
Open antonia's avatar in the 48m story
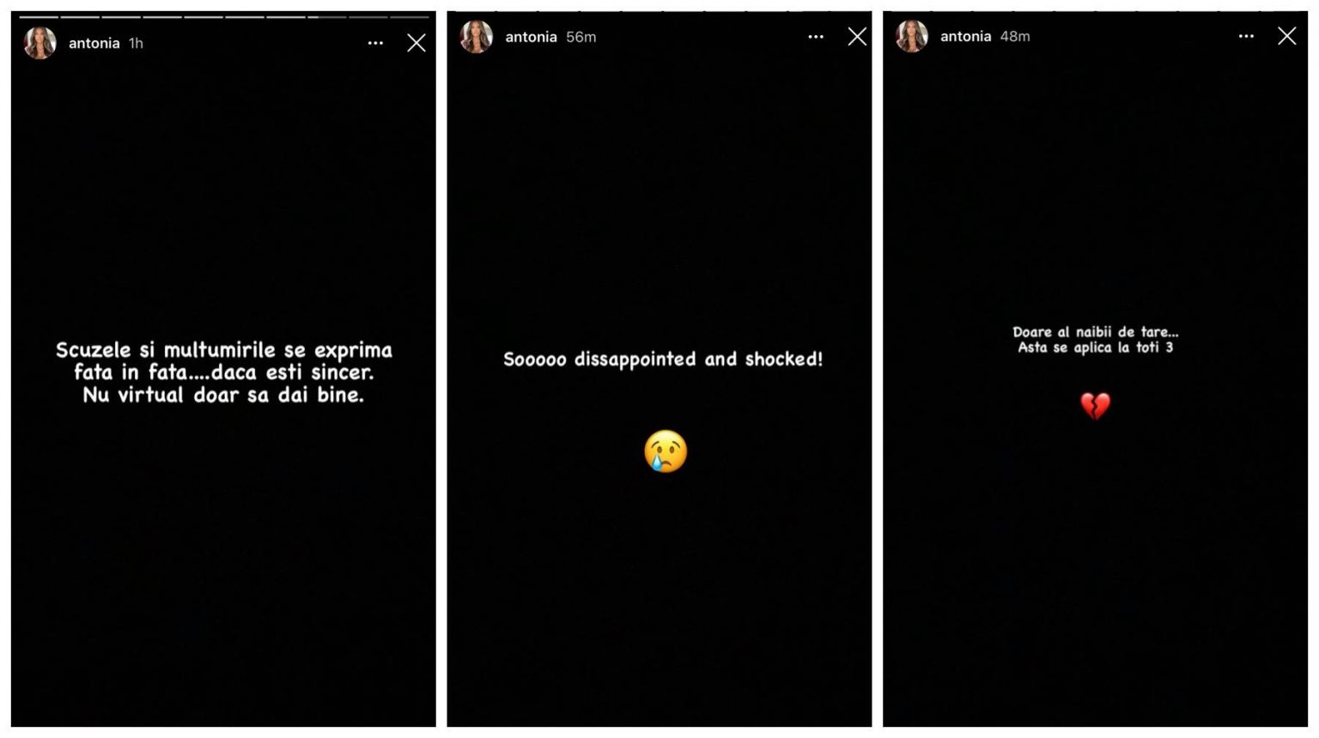pyautogui.click(x=912, y=36)
